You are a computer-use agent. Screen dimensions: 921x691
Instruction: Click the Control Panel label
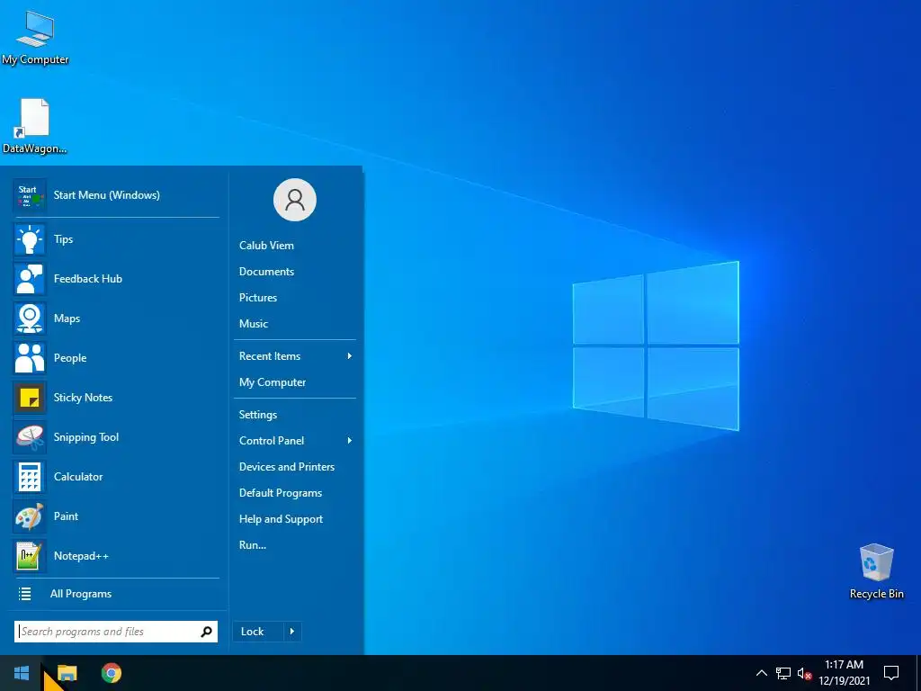point(272,441)
